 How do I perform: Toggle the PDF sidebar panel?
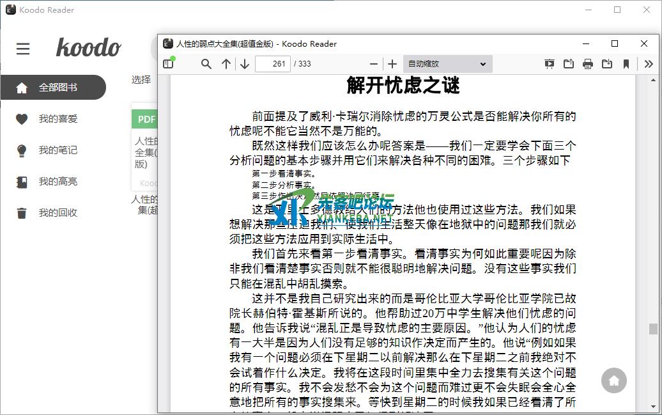(x=168, y=64)
